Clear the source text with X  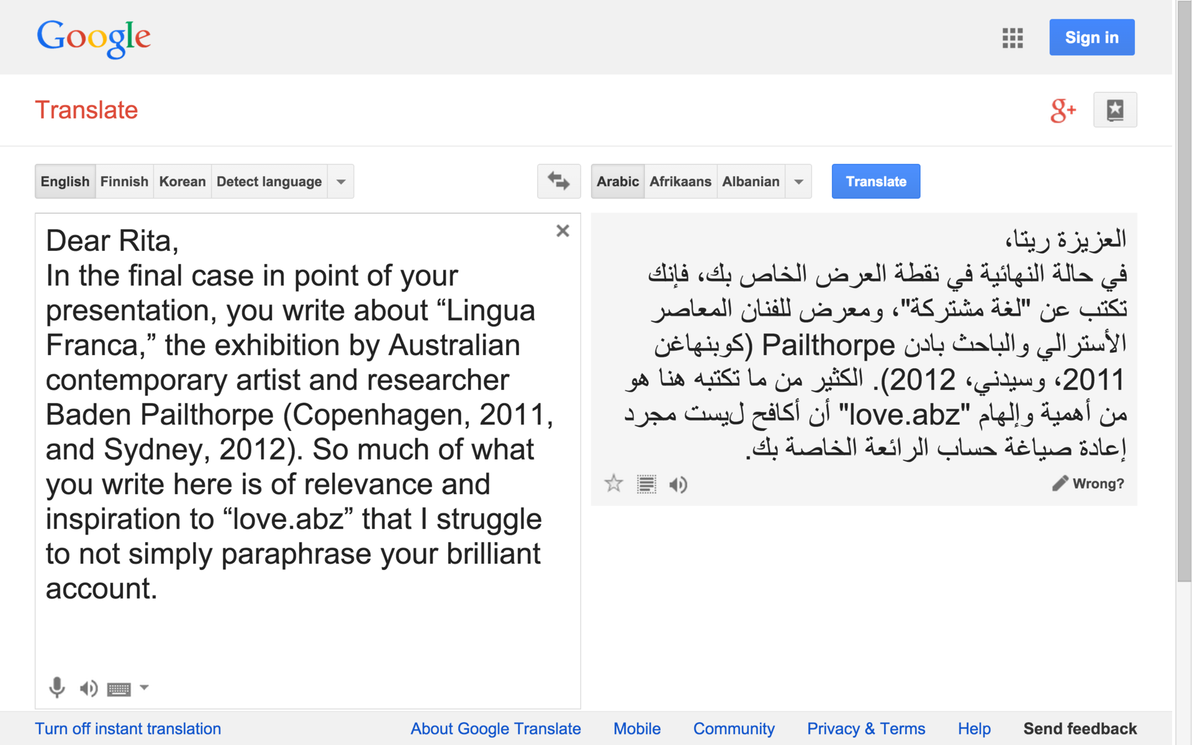coord(562,231)
